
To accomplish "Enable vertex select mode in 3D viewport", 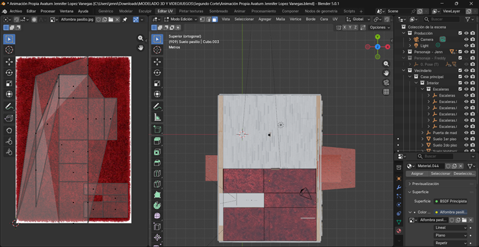I will click(203, 19).
